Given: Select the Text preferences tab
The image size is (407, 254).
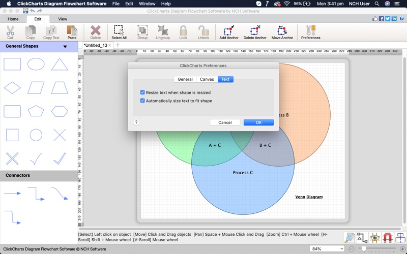Looking at the screenshot, I should coord(225,79).
